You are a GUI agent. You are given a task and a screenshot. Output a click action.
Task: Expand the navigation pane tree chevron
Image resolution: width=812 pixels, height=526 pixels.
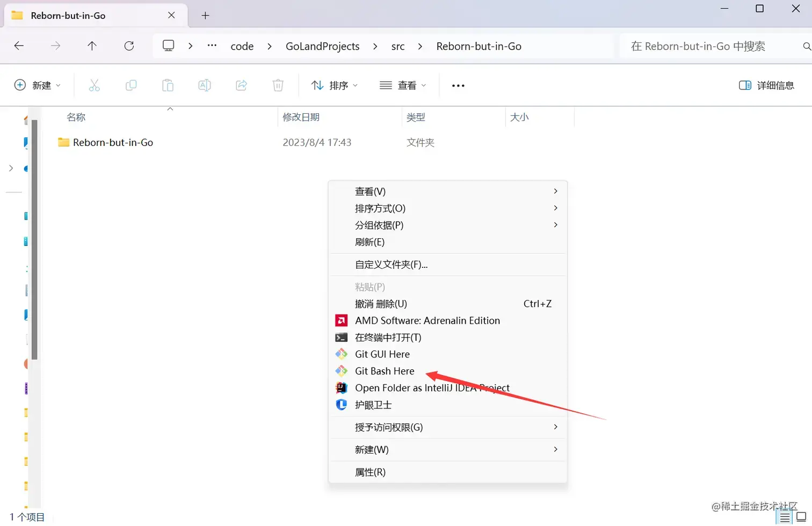pyautogui.click(x=11, y=169)
